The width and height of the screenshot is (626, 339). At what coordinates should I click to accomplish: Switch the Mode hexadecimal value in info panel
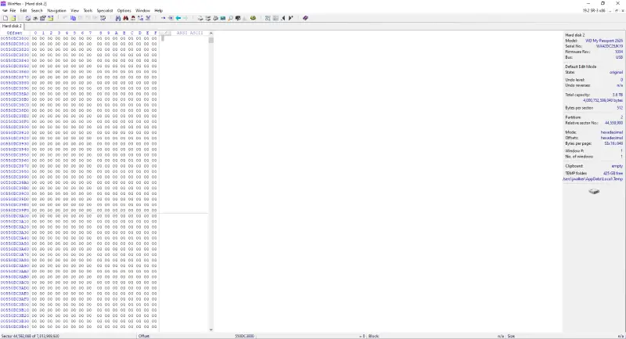tap(611, 132)
